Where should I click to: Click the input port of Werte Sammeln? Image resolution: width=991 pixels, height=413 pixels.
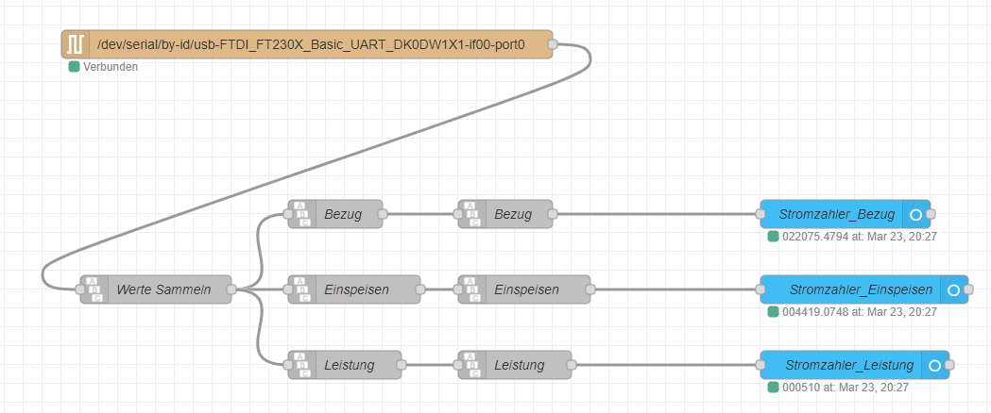[x=80, y=289]
